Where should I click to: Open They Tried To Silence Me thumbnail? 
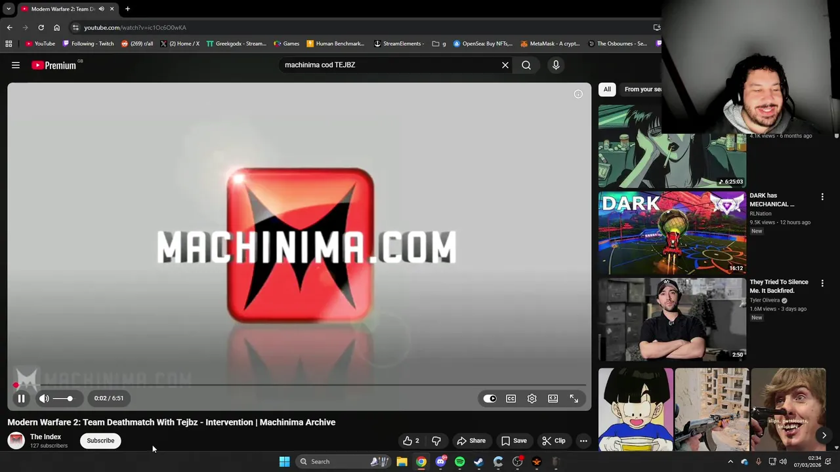coord(672,319)
